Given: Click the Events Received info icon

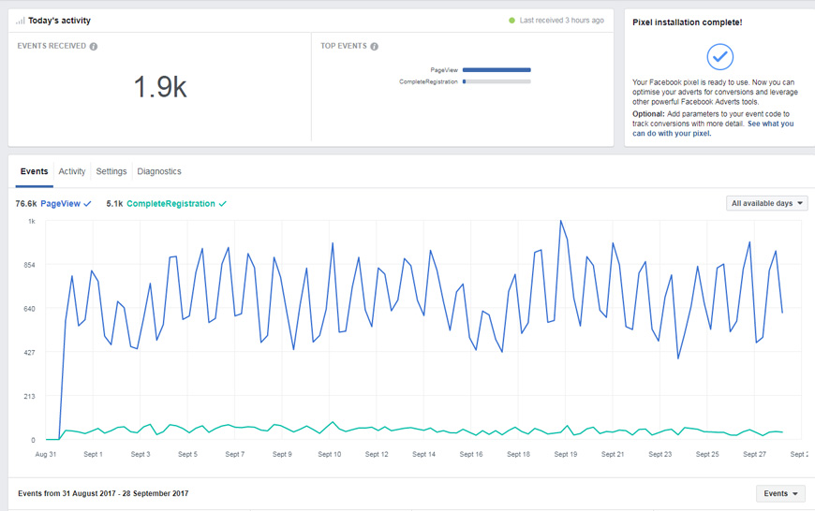Looking at the screenshot, I should click(94, 46).
